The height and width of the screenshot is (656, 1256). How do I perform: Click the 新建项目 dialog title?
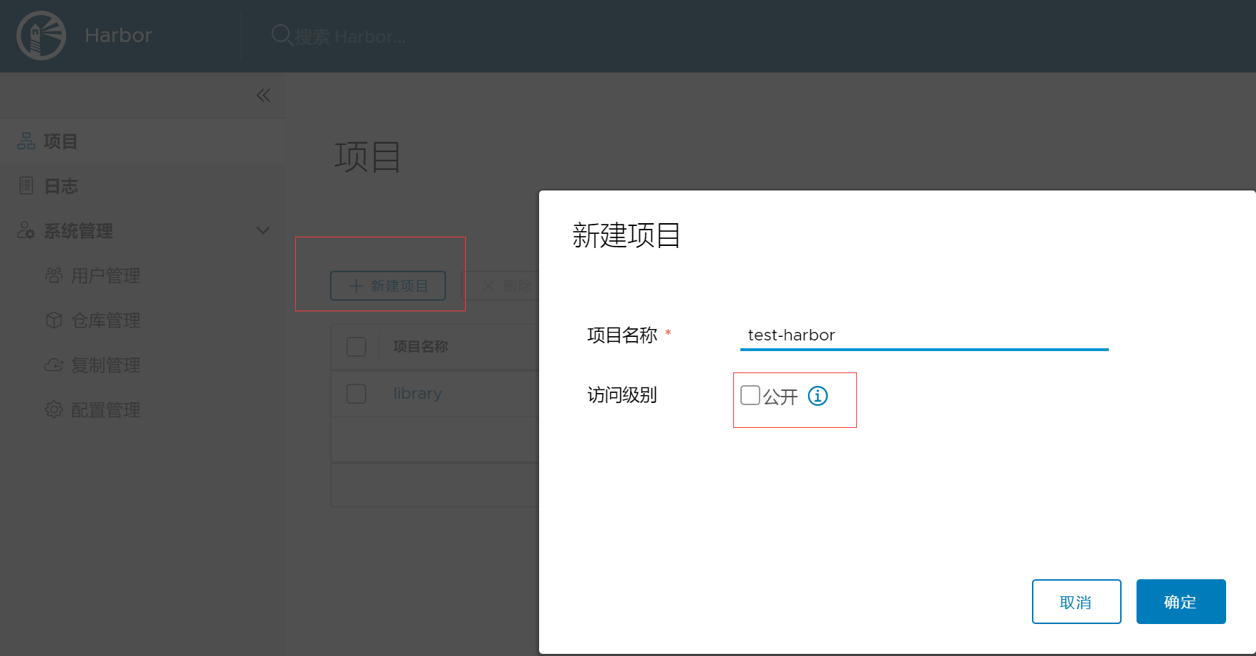tap(626, 235)
